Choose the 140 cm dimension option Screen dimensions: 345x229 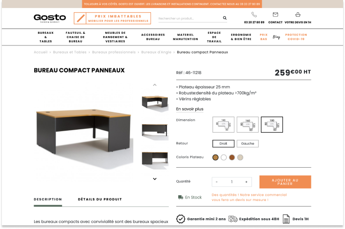(x=223, y=125)
